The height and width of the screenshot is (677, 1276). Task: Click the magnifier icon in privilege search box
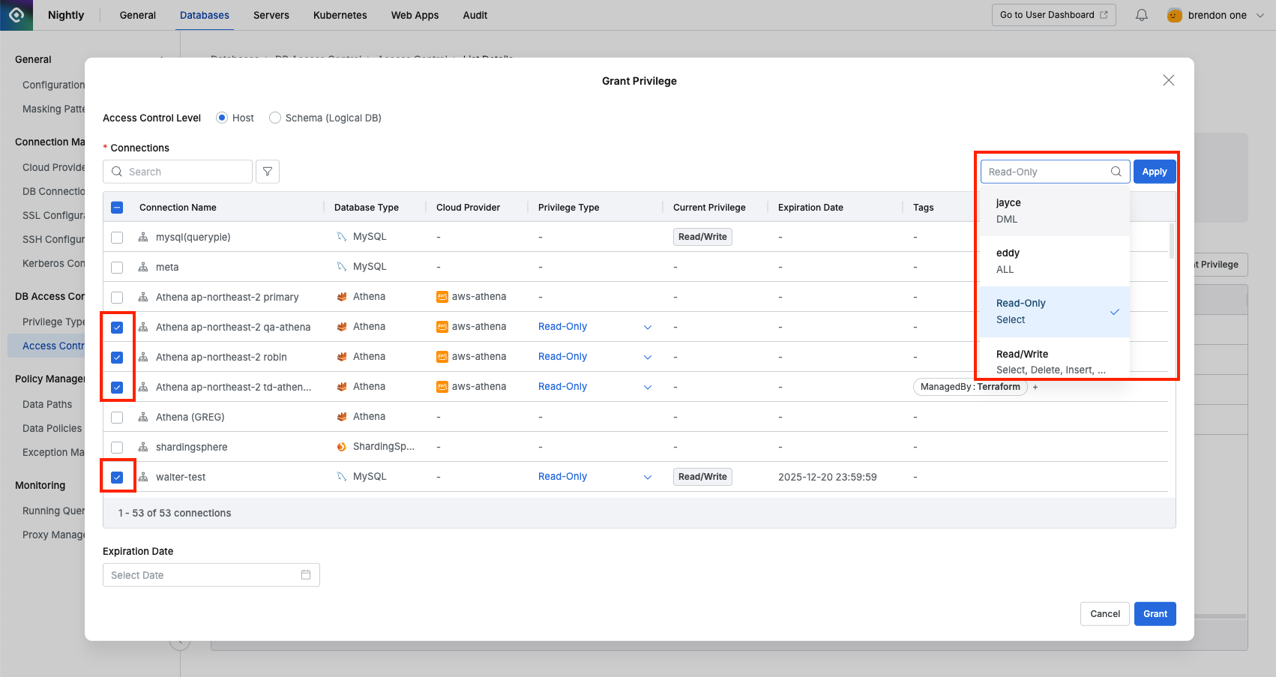[x=1116, y=172]
